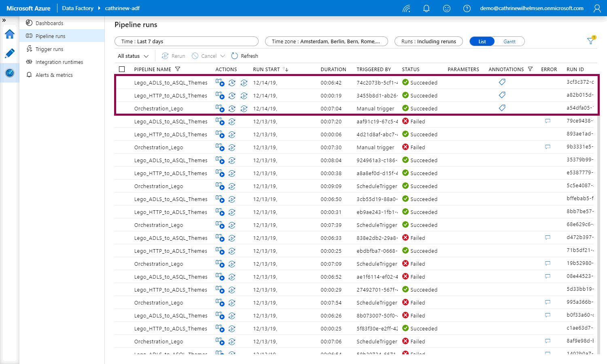The height and width of the screenshot is (364, 607).
Task: Filter by pipeline name funnel icon
Action: [177, 69]
